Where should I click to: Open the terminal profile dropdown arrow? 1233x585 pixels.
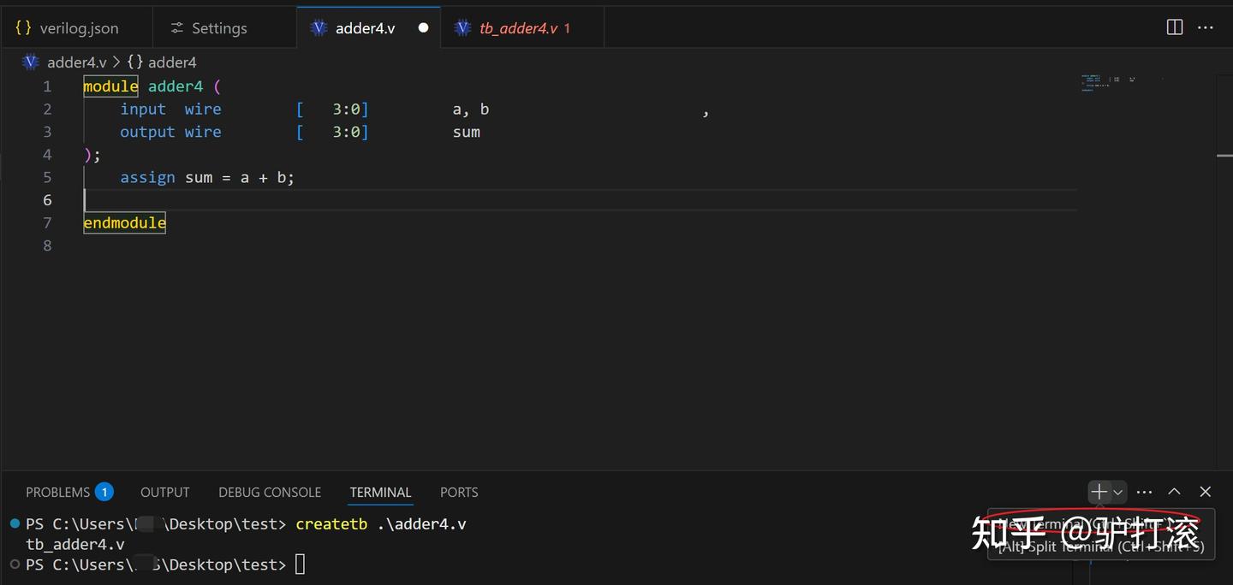point(1117,492)
